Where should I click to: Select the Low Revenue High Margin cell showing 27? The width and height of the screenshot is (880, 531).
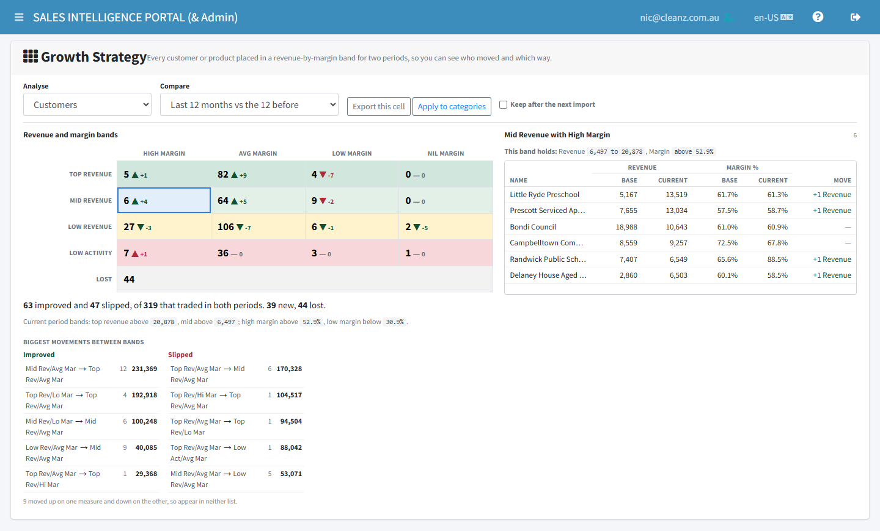point(164,226)
